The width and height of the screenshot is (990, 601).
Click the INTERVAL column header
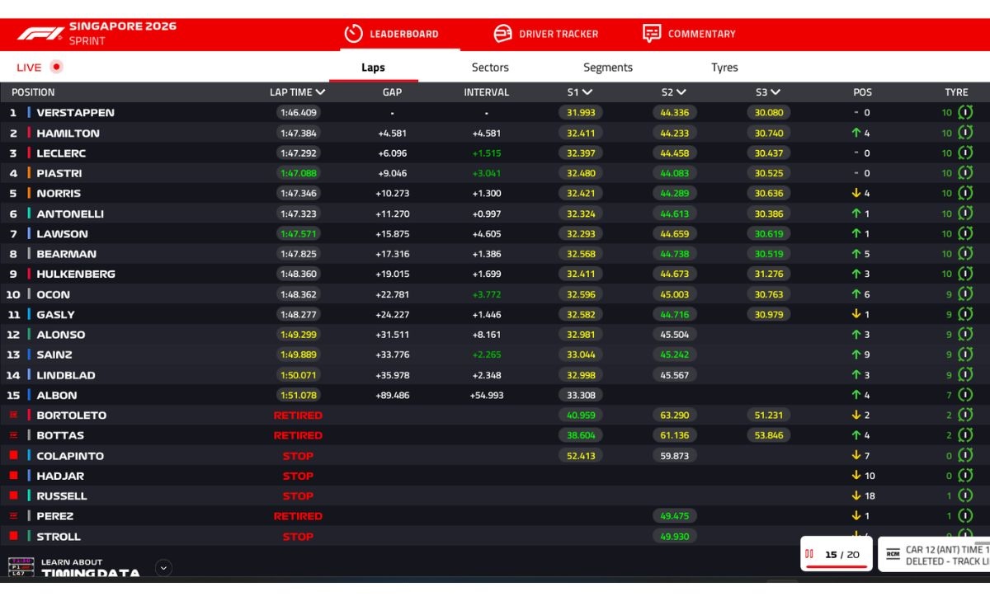[486, 92]
